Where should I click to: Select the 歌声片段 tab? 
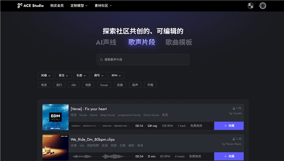(142, 42)
